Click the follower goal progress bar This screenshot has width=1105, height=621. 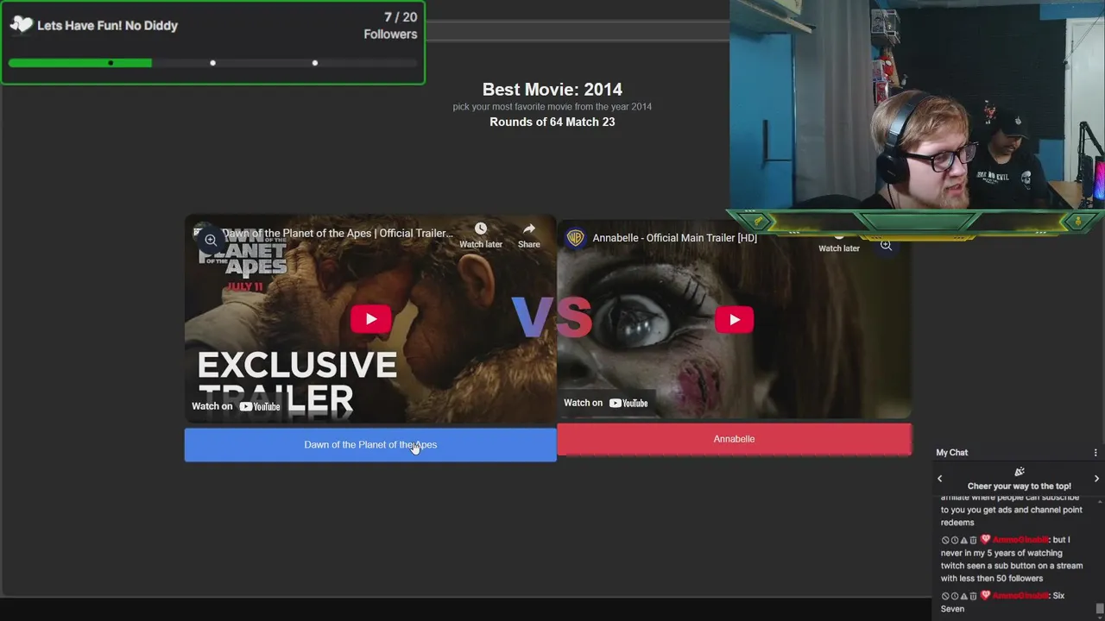pyautogui.click(x=212, y=63)
